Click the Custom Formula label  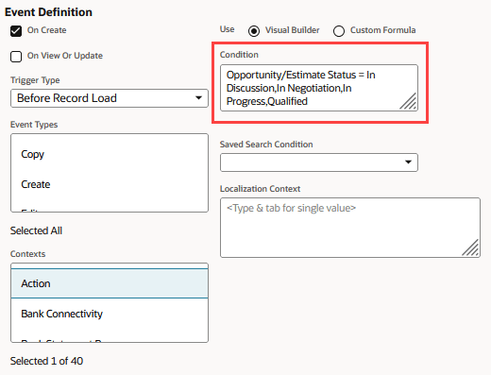pyautogui.click(x=382, y=30)
